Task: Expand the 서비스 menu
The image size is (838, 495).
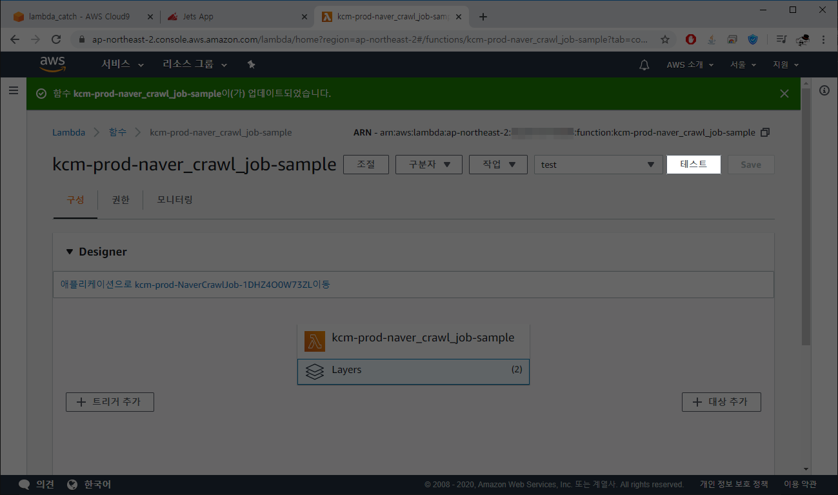Action: point(123,65)
